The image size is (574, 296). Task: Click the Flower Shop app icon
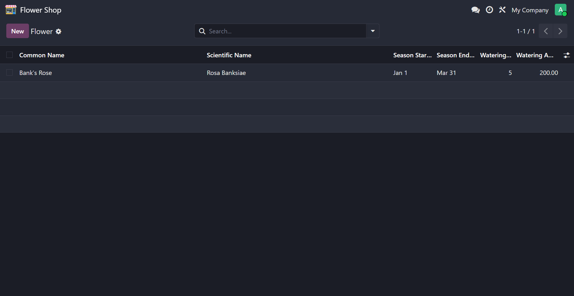(x=11, y=10)
